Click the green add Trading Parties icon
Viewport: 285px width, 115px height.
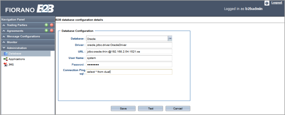coord(46,25)
